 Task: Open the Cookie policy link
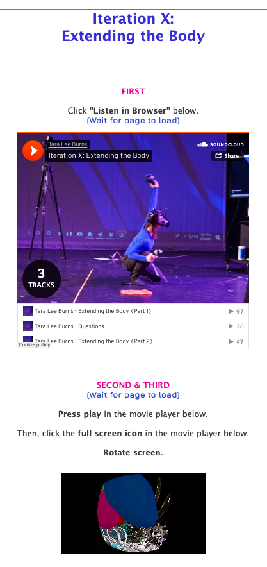[35, 345]
